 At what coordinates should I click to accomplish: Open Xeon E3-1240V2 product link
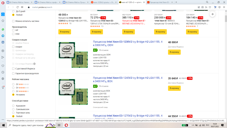tap(128, 80)
